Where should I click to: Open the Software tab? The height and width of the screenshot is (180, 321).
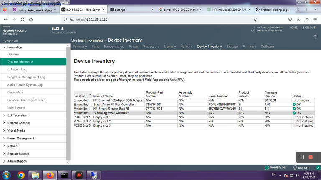pos(267,47)
